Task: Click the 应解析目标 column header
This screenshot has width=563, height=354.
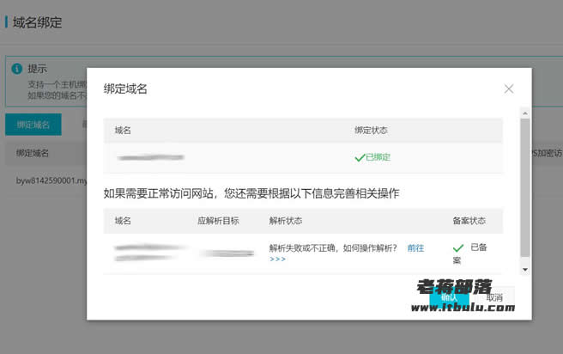Action: pos(218,221)
